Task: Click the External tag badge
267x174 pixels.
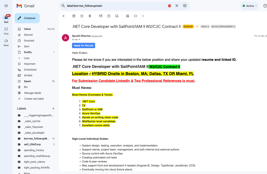Action: (x=188, y=27)
